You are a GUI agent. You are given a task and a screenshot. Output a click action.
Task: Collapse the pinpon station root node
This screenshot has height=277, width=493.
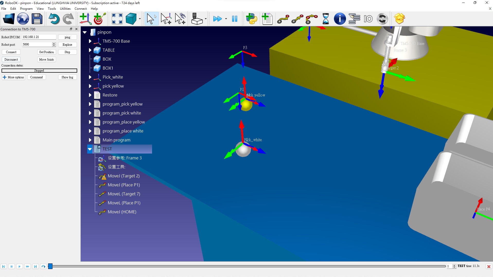click(85, 32)
